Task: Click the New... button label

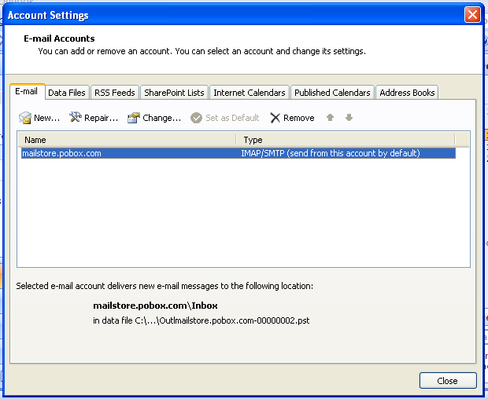Action: [46, 118]
